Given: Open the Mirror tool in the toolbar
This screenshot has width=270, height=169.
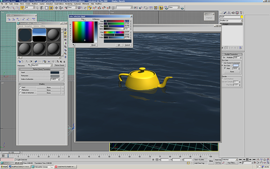Looking at the screenshot, I should (136, 8).
